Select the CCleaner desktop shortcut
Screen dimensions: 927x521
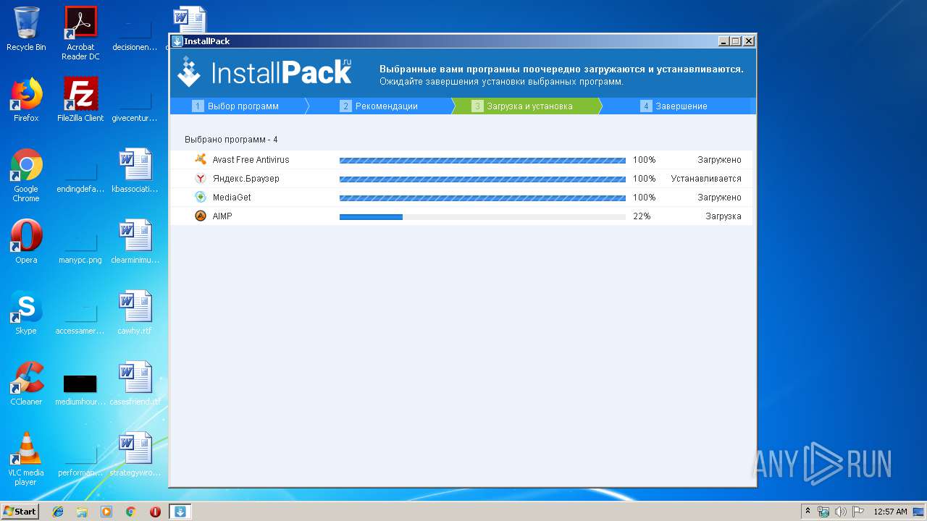(26, 384)
